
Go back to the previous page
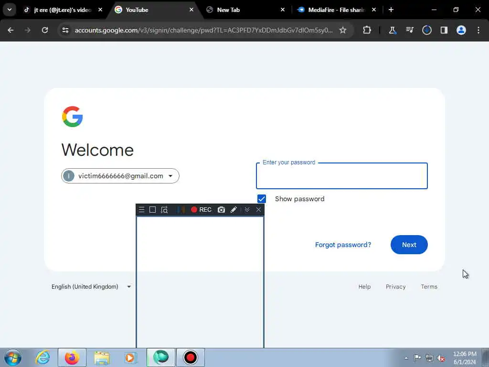[x=11, y=30]
